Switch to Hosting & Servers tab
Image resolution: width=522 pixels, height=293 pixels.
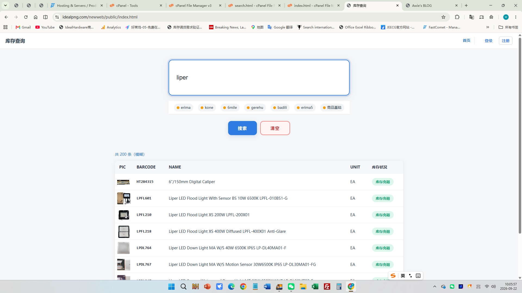77,5
